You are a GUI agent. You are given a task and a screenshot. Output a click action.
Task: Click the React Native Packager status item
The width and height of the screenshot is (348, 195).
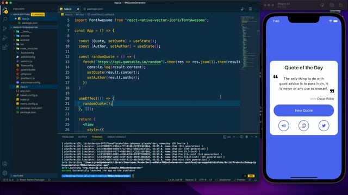pos(30,180)
